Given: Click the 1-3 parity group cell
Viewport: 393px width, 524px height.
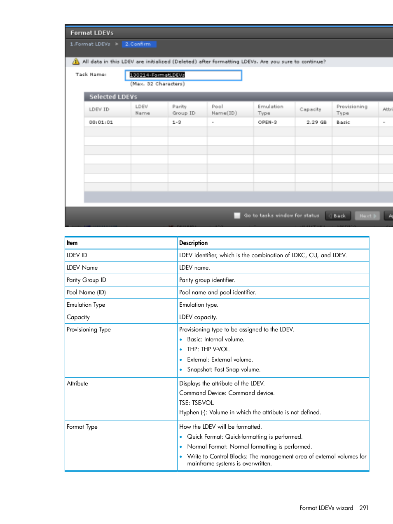Looking at the screenshot, I should (187, 122).
